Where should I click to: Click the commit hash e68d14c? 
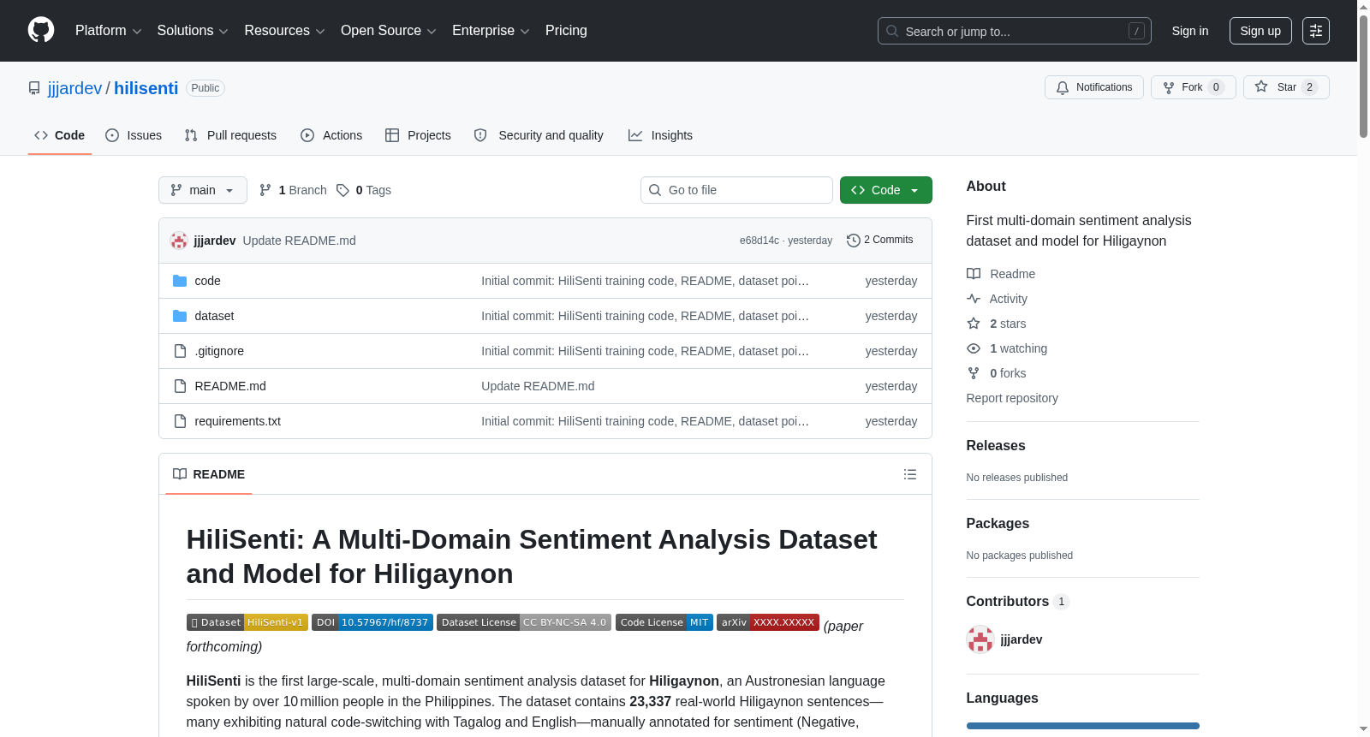coord(759,241)
